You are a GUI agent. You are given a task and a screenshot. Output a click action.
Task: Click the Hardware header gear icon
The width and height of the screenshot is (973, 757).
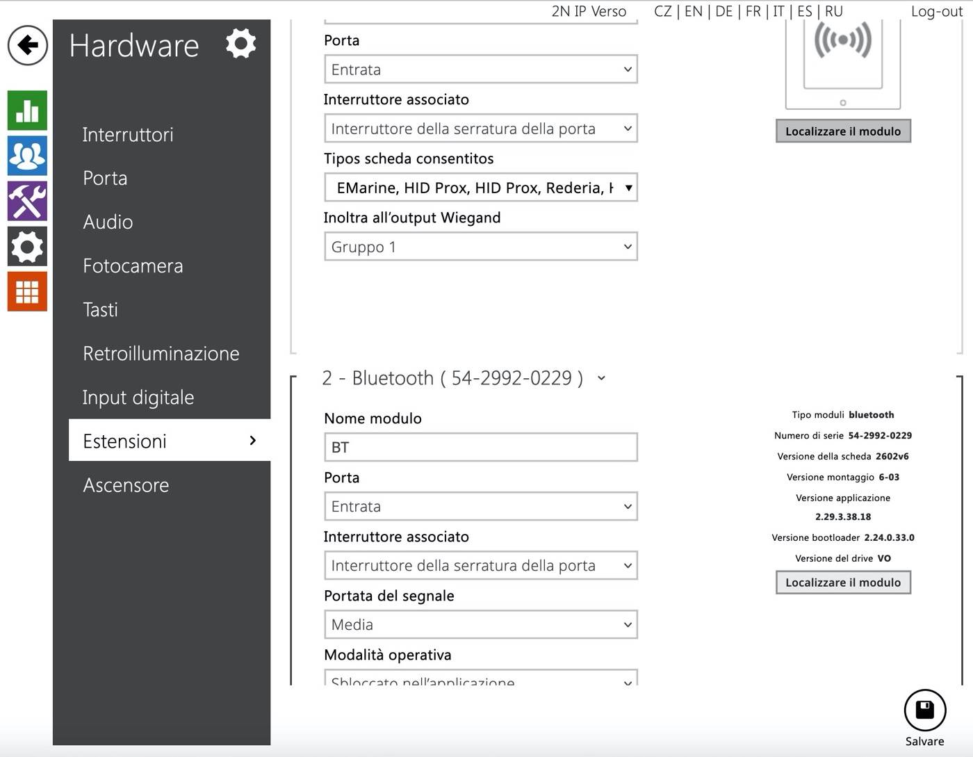[x=241, y=44]
